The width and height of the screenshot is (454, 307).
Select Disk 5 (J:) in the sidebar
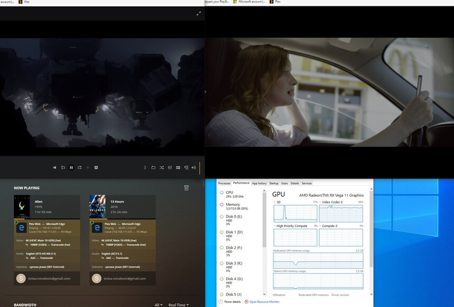(x=240, y=294)
